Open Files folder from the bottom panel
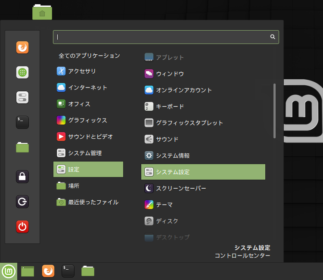Image resolution: width=323 pixels, height=280 pixels. [x=88, y=271]
